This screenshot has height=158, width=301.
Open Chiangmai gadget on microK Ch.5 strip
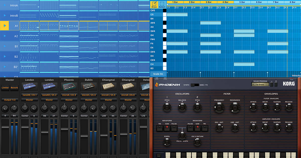click(108, 87)
